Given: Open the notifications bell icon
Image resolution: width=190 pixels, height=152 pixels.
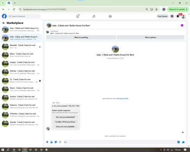Looking at the screenshot, I should 178,16.
